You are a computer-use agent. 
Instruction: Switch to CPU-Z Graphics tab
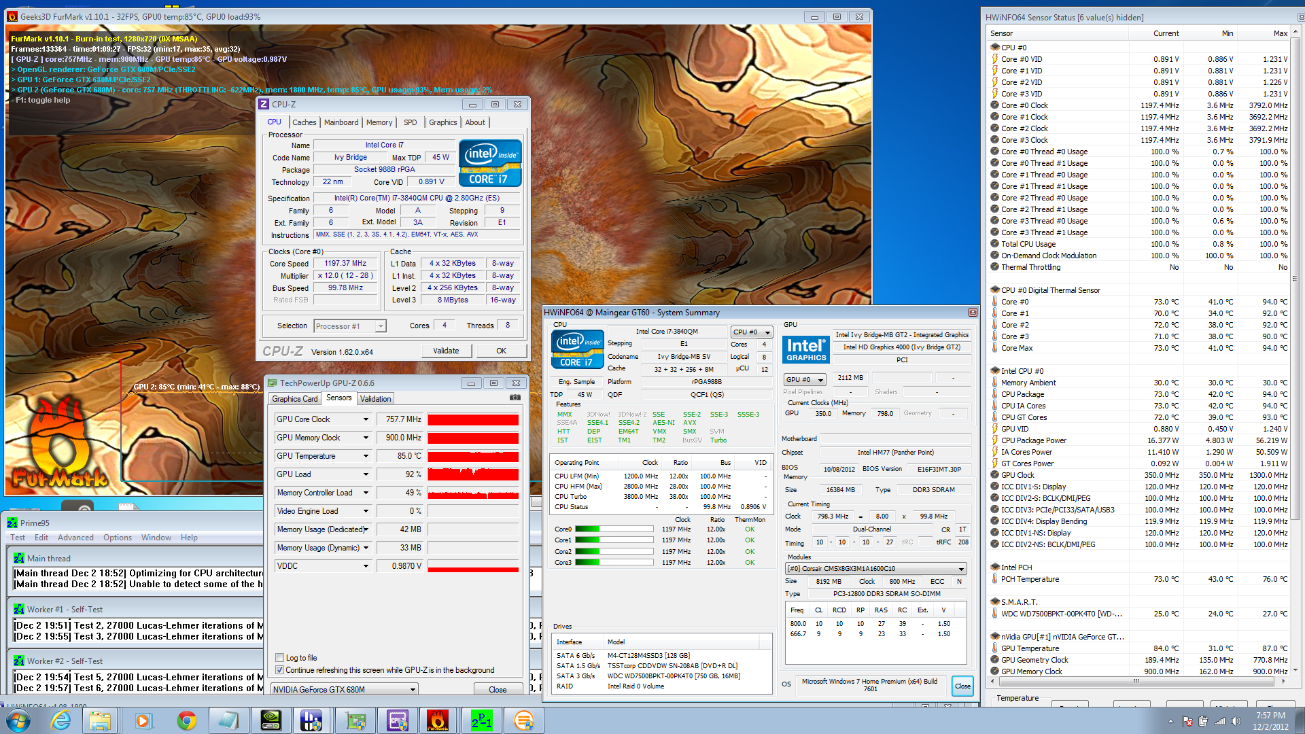[442, 122]
